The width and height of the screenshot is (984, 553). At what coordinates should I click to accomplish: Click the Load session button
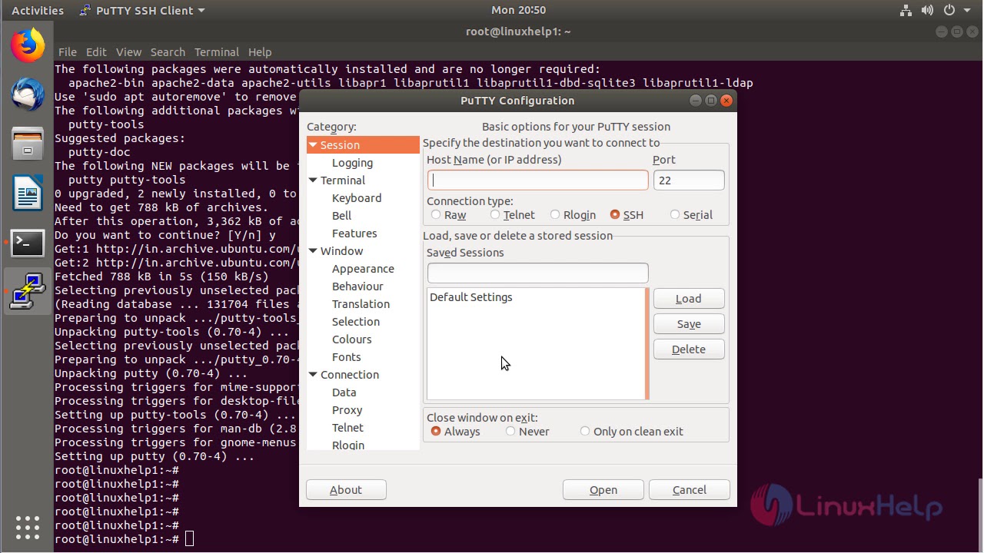coord(689,299)
